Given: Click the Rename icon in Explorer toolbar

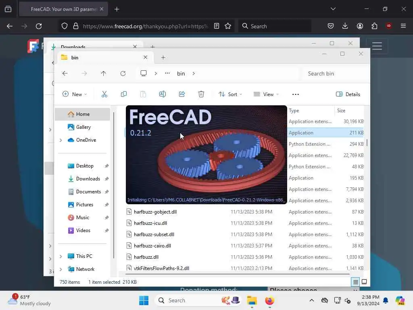Looking at the screenshot, I should pos(162,94).
